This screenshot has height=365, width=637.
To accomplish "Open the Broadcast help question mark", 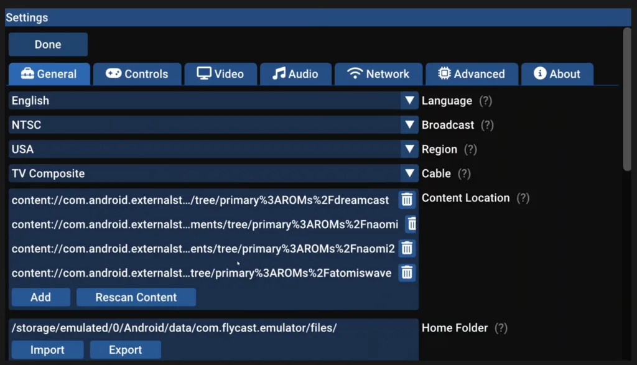I will [x=488, y=124].
